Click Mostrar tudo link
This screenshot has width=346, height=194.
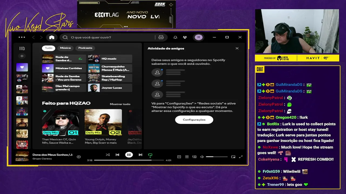click(x=120, y=104)
